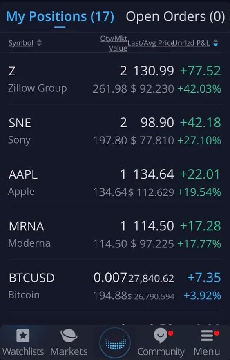Switch to My Positions tab

coord(60,17)
